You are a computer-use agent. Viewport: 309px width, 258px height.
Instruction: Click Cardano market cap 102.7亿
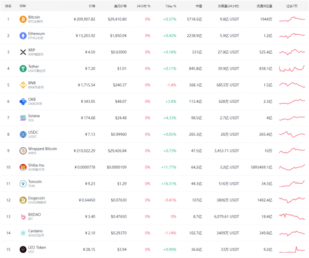[x=195, y=233]
